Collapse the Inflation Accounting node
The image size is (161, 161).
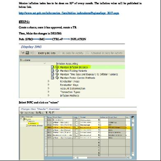coord(44,63)
